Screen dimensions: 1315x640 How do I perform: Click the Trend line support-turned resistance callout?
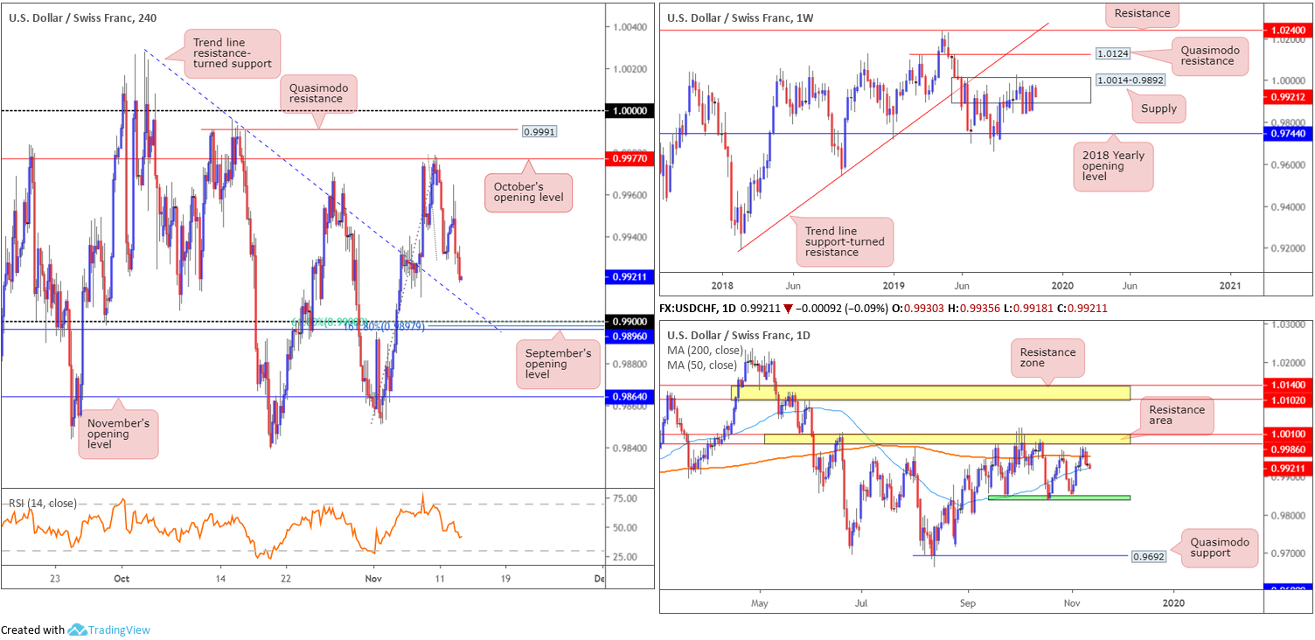(x=845, y=241)
